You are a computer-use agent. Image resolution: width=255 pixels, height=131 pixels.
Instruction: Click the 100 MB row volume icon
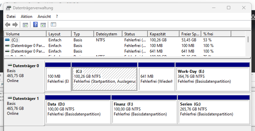tap(7, 46)
